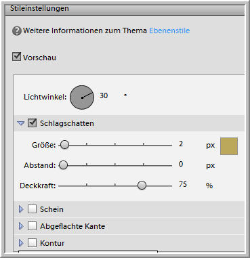Uncheck the Vorschau checkbox
Screen dimensions: 250x258
(x=16, y=57)
